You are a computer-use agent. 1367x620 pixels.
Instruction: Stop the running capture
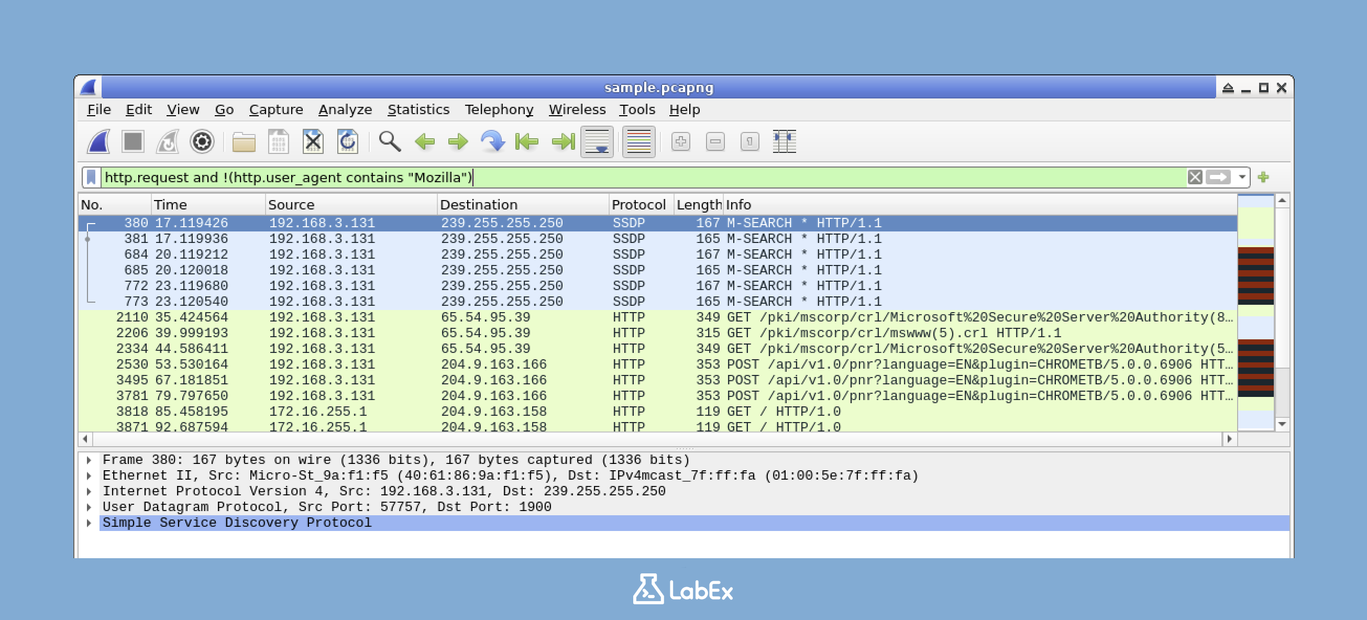[x=133, y=141]
